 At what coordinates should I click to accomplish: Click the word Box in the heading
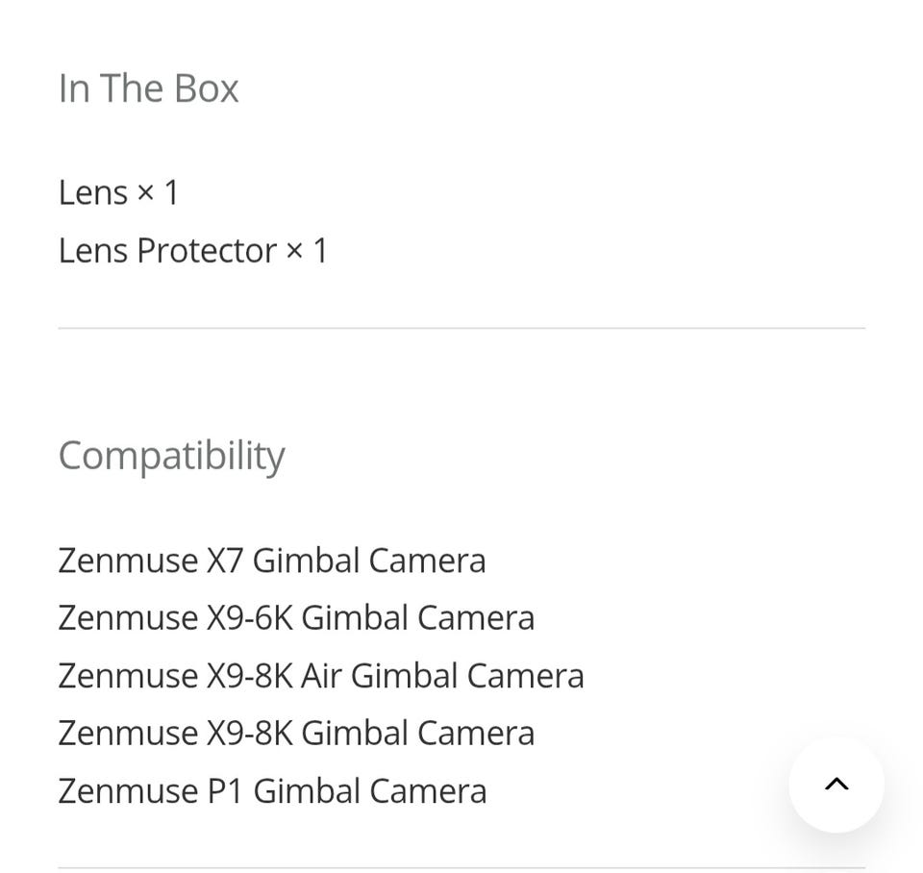(206, 88)
